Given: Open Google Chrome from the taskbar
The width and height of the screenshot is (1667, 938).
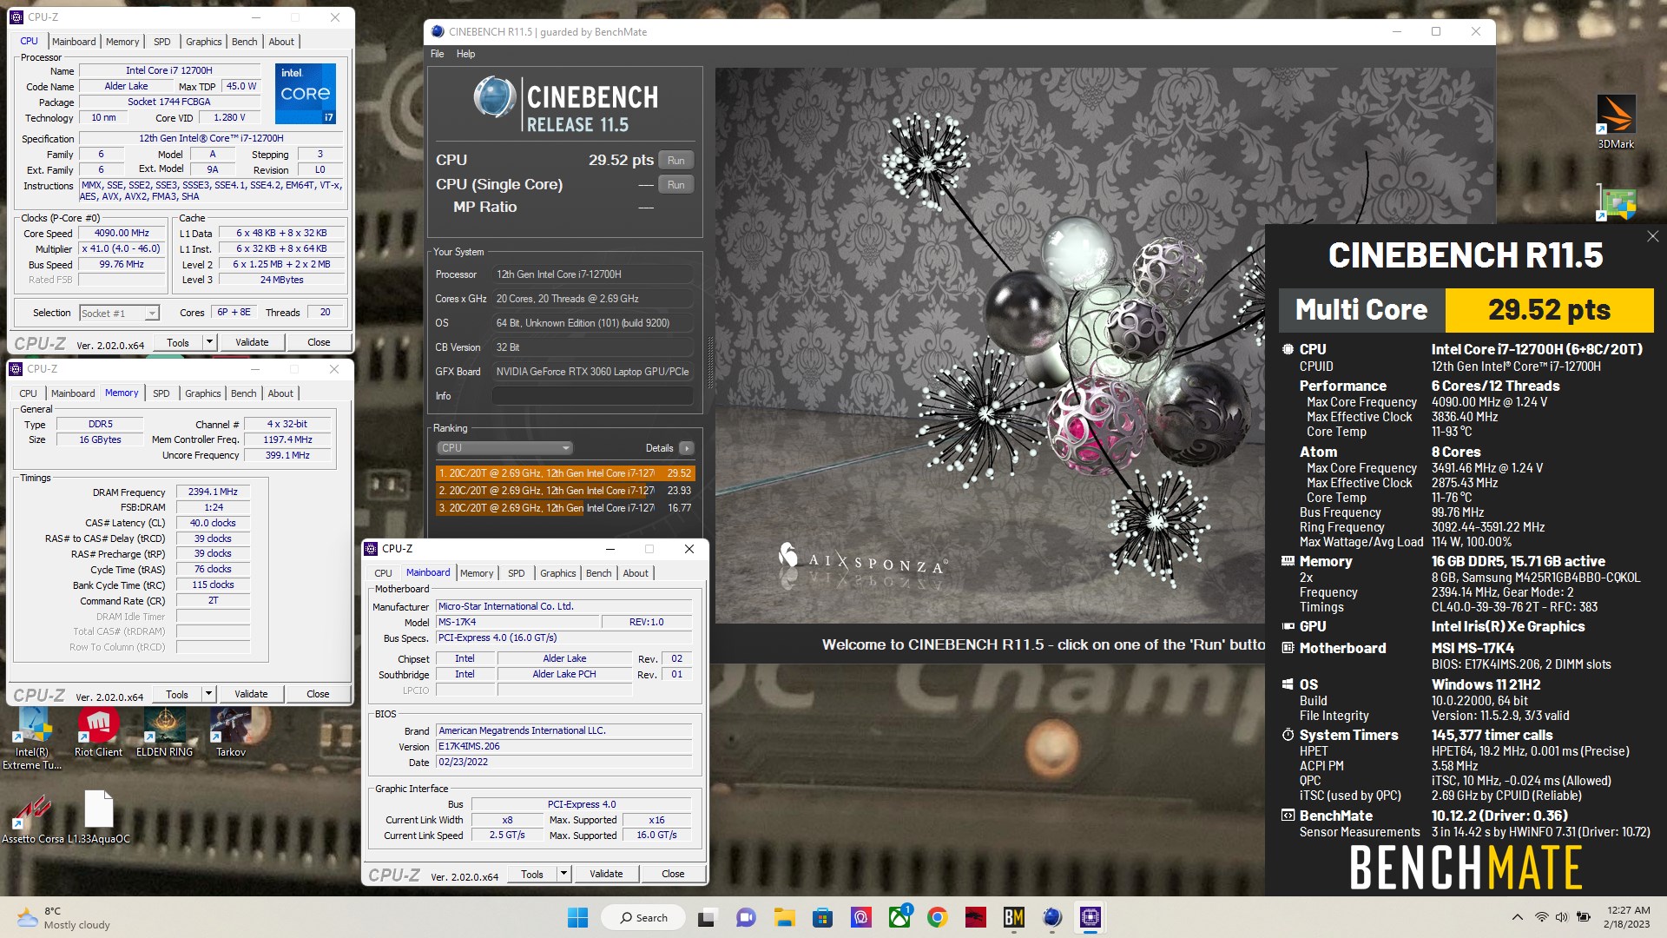Looking at the screenshot, I should [937, 917].
